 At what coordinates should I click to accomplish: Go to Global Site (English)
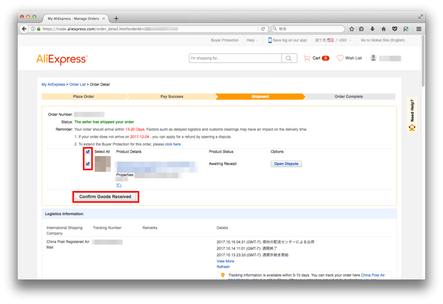point(382,40)
